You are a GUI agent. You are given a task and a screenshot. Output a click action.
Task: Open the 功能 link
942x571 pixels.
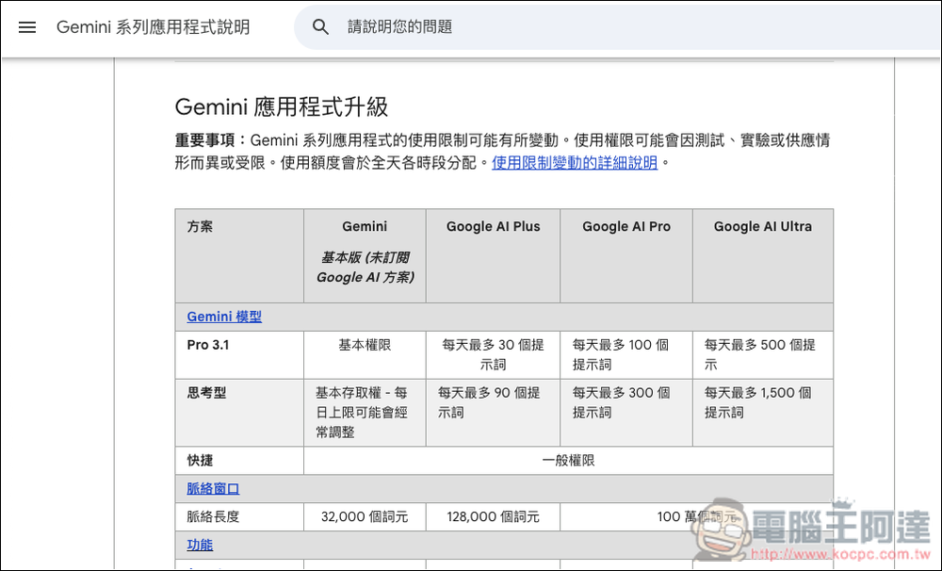(x=200, y=545)
